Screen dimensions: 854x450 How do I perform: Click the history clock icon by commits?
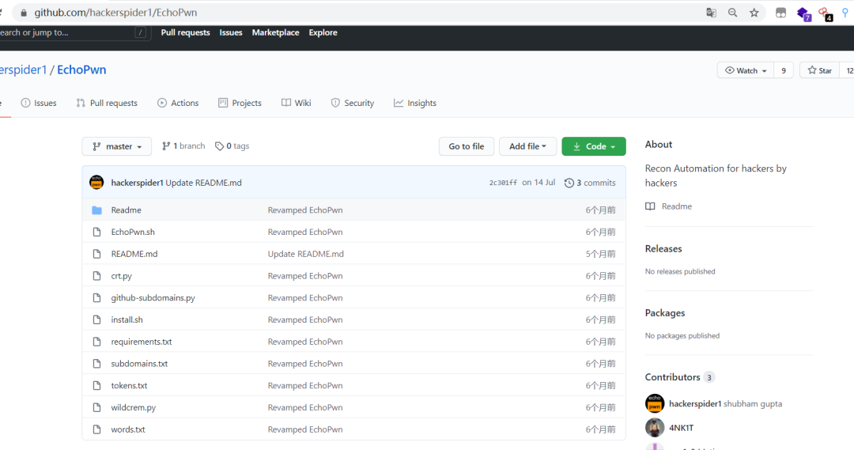click(569, 183)
